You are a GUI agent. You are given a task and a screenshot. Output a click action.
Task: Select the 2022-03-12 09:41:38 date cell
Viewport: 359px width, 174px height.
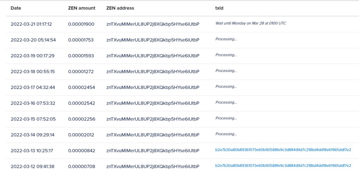pos(32,166)
